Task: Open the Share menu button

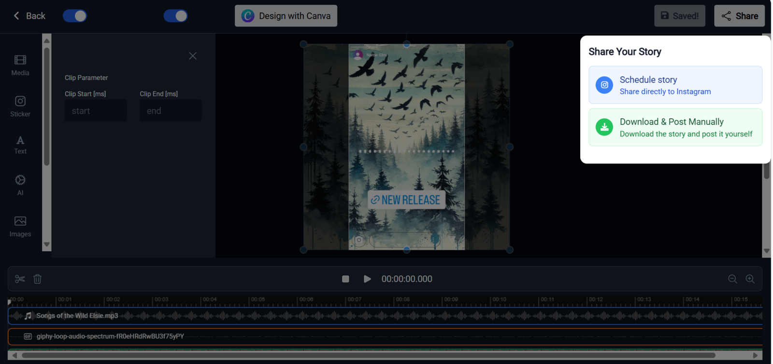Action: click(x=739, y=16)
